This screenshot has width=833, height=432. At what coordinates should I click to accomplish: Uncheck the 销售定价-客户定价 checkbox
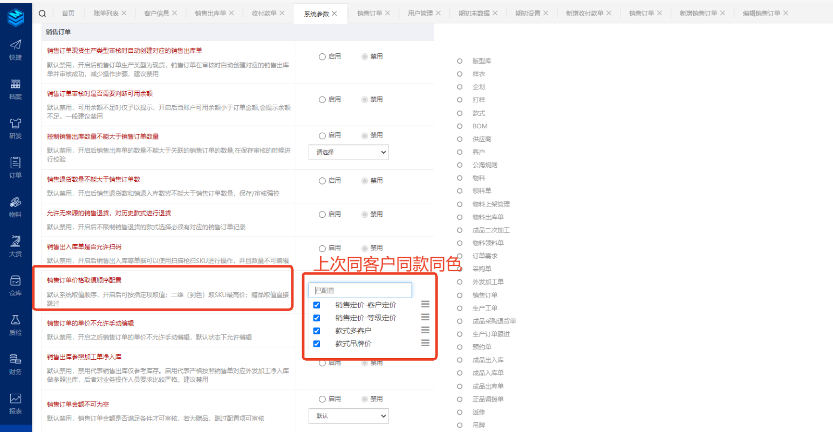tap(317, 305)
